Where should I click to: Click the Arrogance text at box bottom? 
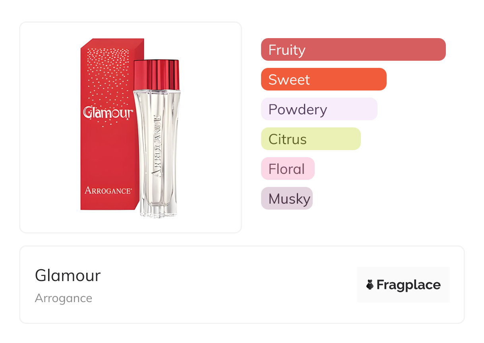pyautogui.click(x=108, y=191)
